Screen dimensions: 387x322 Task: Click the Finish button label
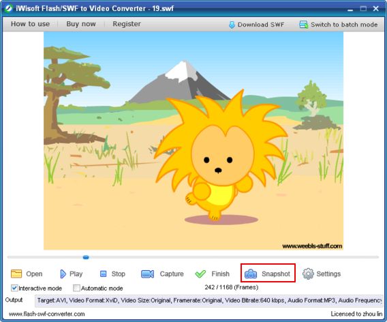pos(220,274)
